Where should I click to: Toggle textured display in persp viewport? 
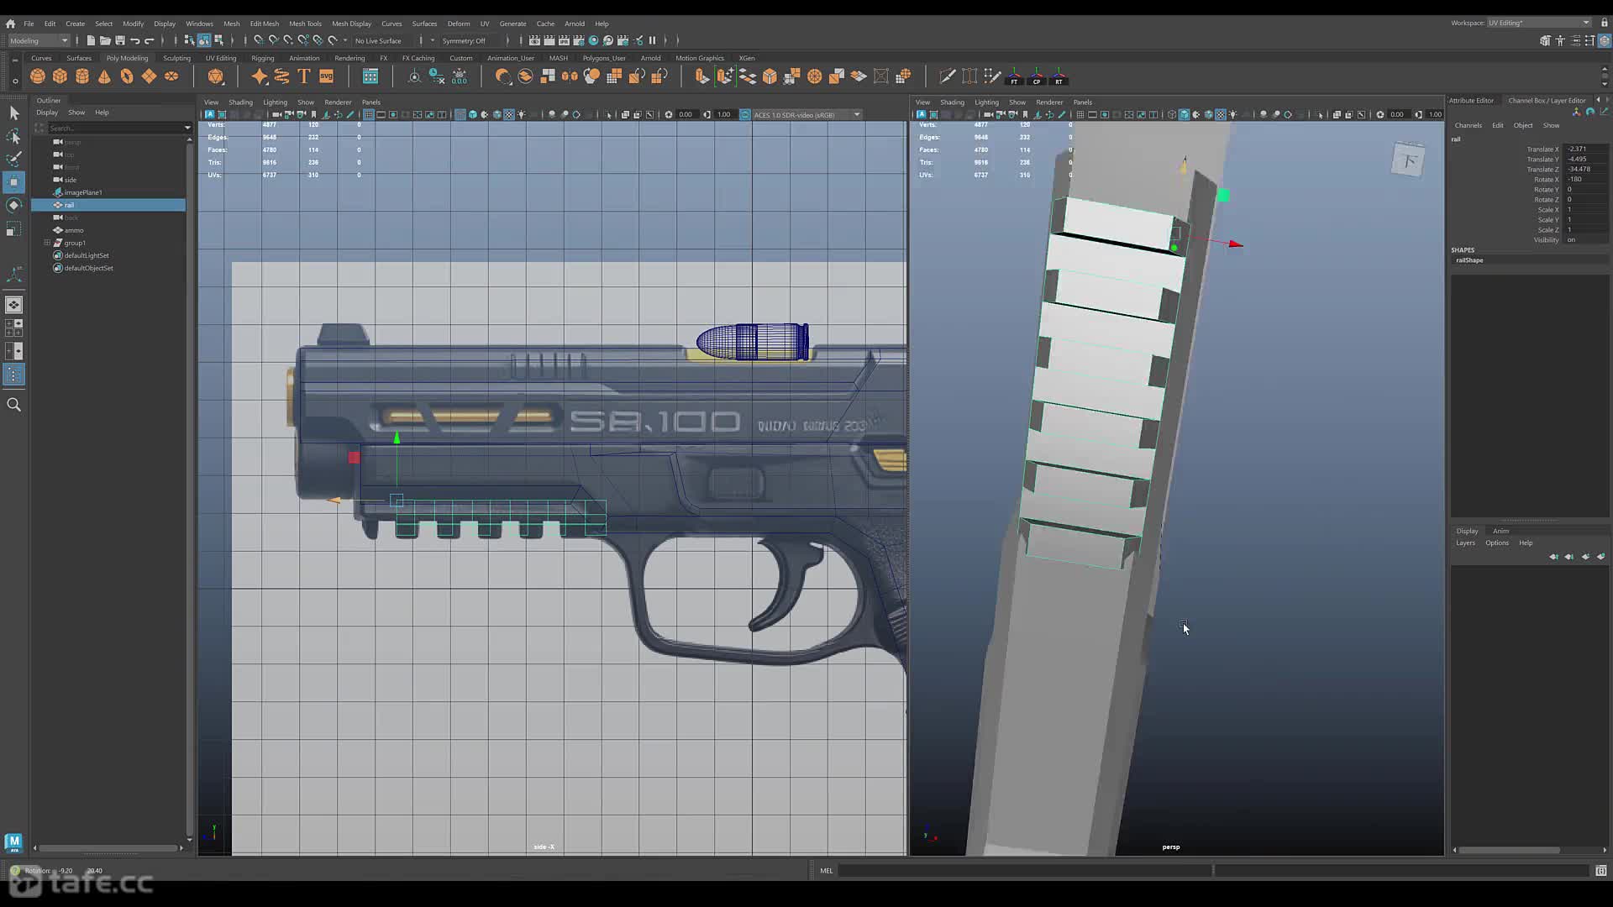coord(1221,114)
